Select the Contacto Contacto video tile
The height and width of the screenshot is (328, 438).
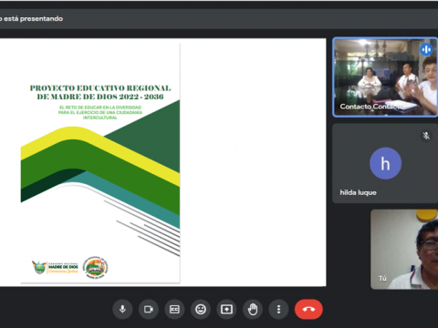point(385,77)
